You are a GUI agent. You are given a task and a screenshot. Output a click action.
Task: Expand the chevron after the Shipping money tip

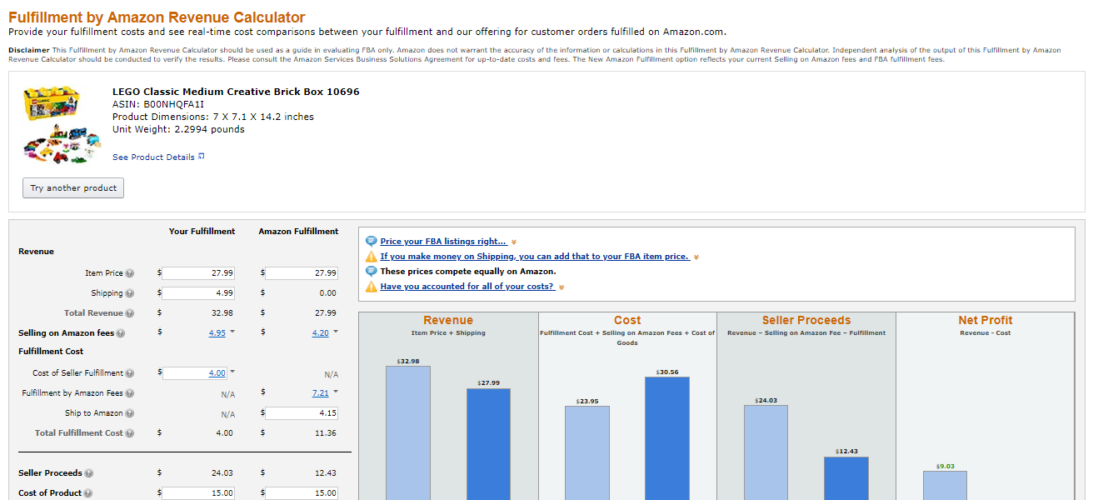696,257
